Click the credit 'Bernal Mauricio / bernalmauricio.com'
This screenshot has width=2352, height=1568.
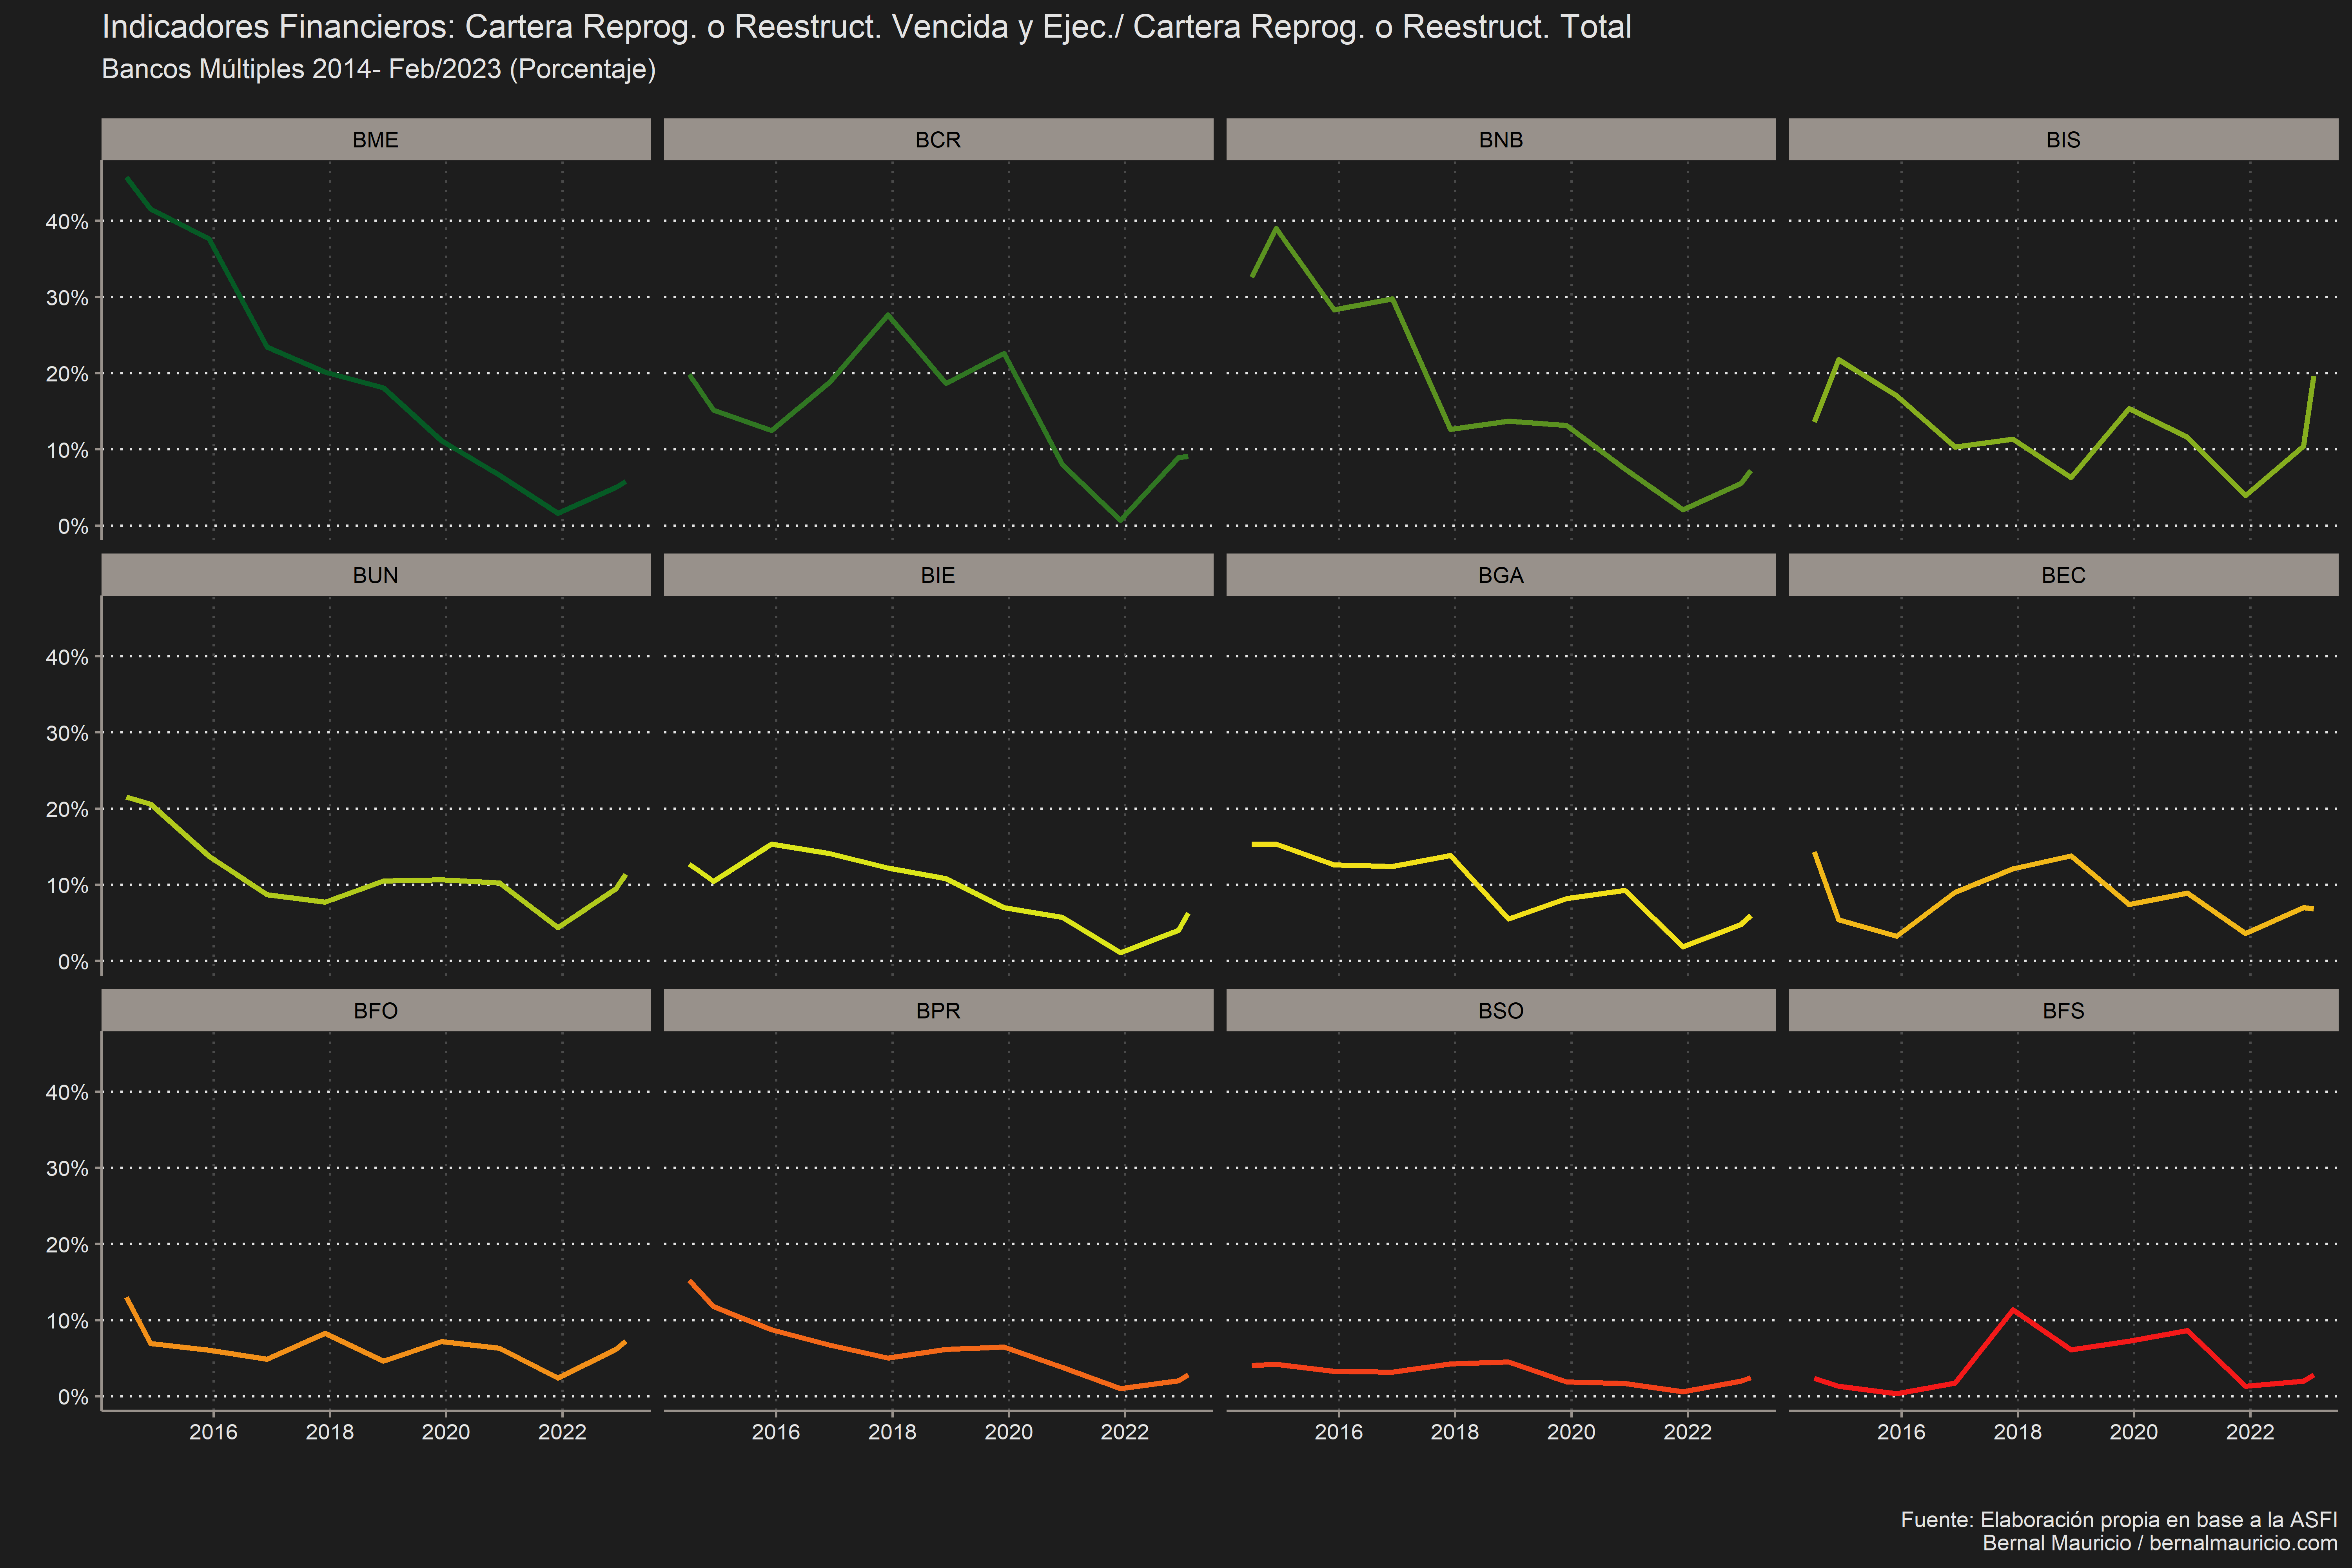2160,1543
